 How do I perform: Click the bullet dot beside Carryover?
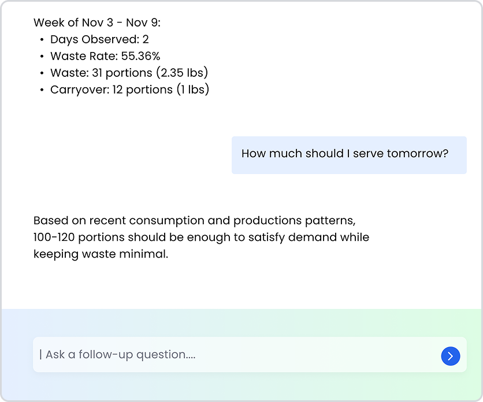(x=42, y=90)
